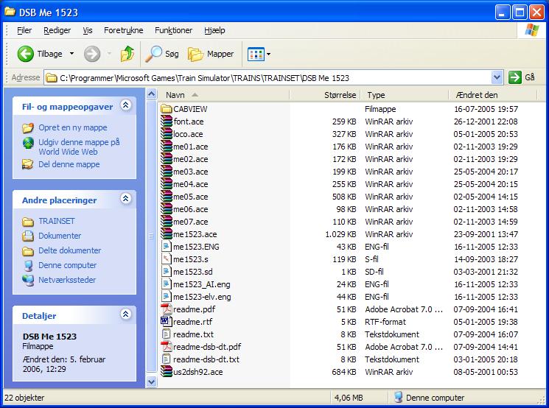Screen dimensions: 549x408
Task: Open the Views button dropdown arrow
Action: tap(268, 54)
